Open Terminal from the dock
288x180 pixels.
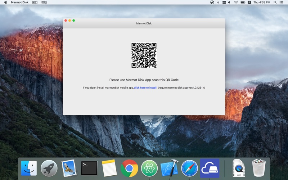coord(89,168)
